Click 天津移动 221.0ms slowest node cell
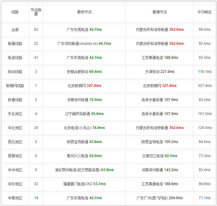Viewport: 217px width, 206px height. 160,72
